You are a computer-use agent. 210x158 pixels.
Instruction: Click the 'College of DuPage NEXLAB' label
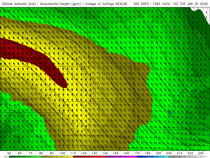[106, 4]
